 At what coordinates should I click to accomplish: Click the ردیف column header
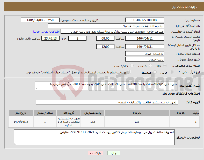click(x=196, y=113)
